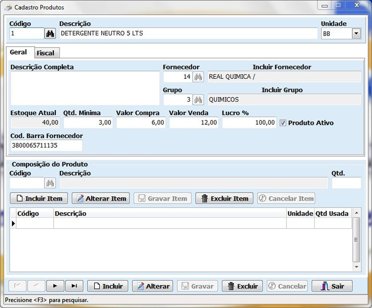Click the Lucro % field

click(x=249, y=123)
